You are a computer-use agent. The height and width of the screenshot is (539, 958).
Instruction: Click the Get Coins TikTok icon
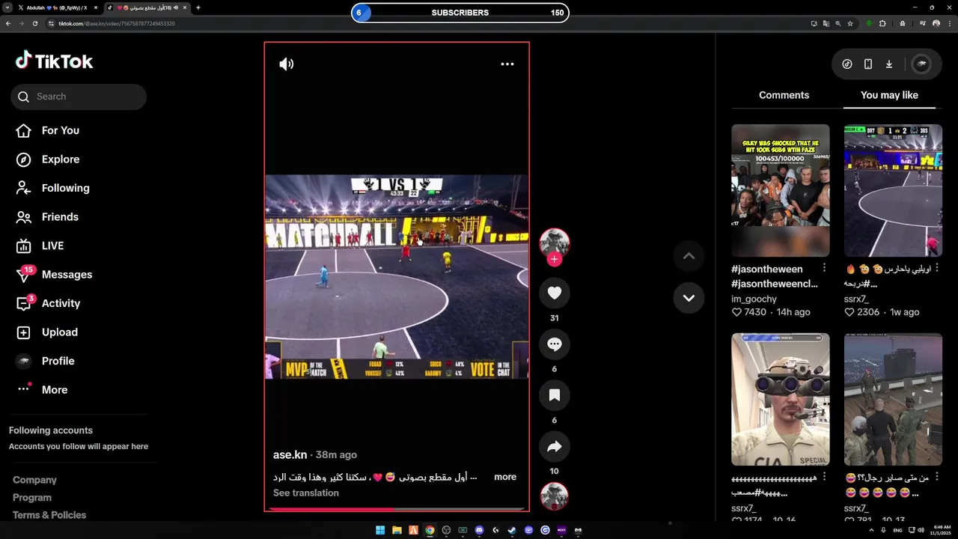click(x=847, y=64)
